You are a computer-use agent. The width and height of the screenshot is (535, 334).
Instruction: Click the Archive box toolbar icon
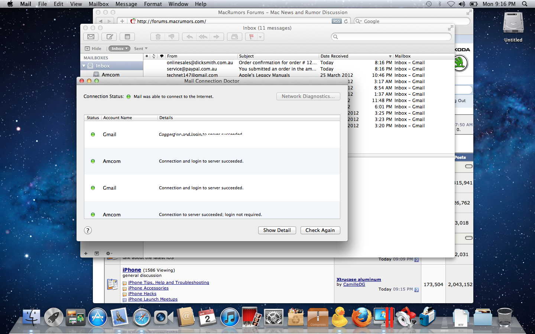click(234, 37)
